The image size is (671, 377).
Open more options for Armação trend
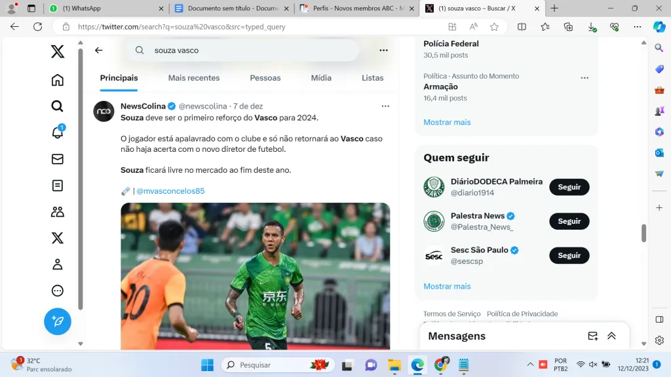(585, 78)
